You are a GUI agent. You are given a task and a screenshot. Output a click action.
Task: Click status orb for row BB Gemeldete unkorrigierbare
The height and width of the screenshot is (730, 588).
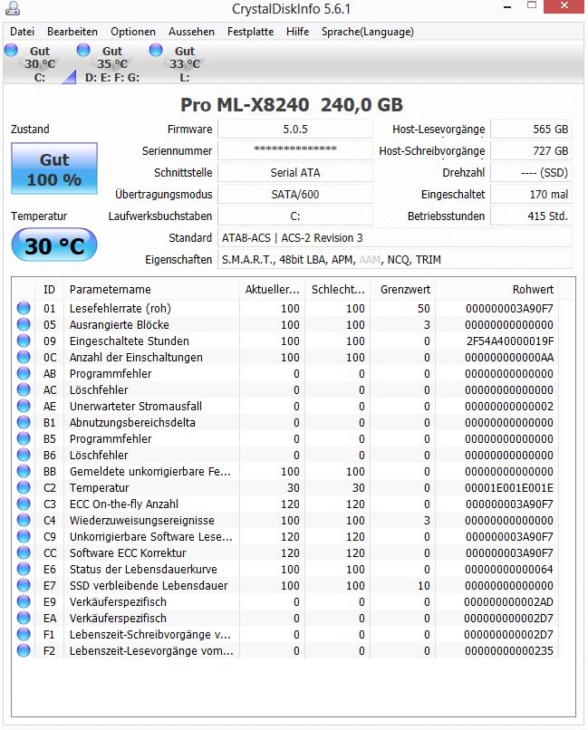(24, 471)
